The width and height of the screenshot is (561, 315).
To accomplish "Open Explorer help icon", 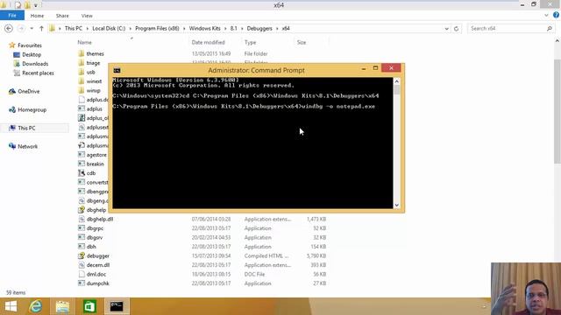I will coord(556,15).
